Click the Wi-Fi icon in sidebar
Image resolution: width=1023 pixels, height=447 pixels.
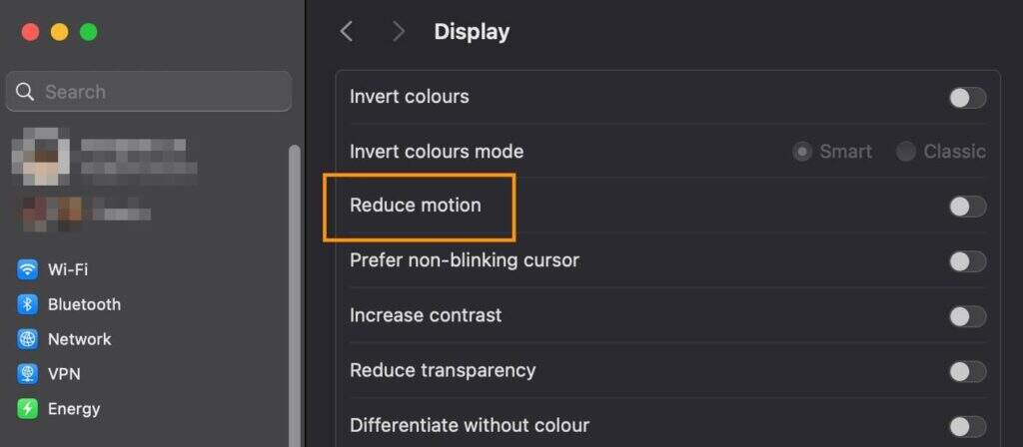(28, 269)
